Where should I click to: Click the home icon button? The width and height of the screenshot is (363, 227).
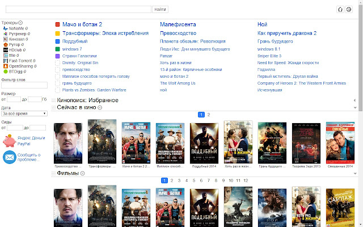pyautogui.click(x=340, y=10)
